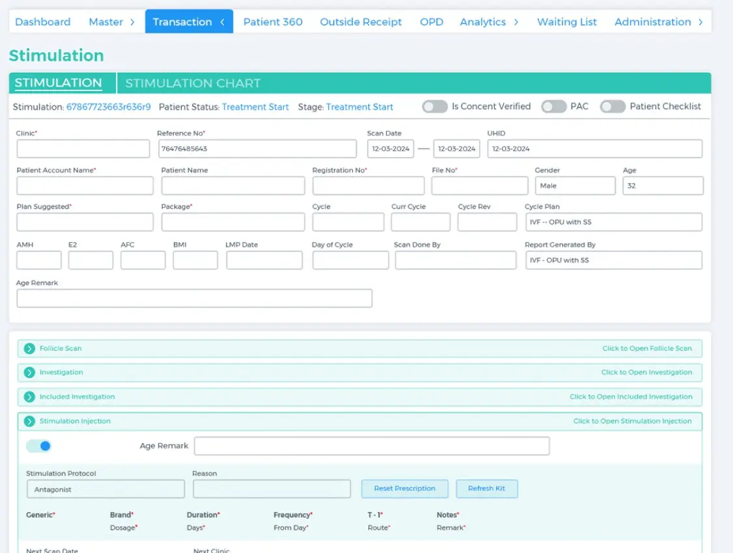Image resolution: width=733 pixels, height=553 pixels.
Task: Open the Master submenu arrow
Action: [131, 21]
